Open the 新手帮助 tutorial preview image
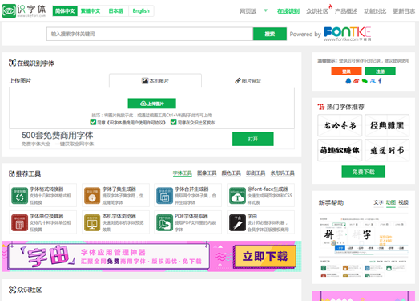This screenshot has width=419, height=301. (364, 246)
